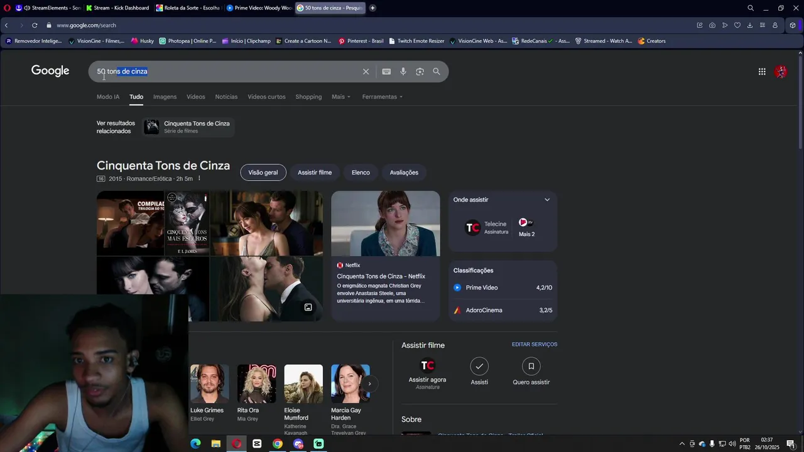The image size is (804, 452).
Task: Toggle Quero assistir bookmark for film
Action: [x=531, y=372]
